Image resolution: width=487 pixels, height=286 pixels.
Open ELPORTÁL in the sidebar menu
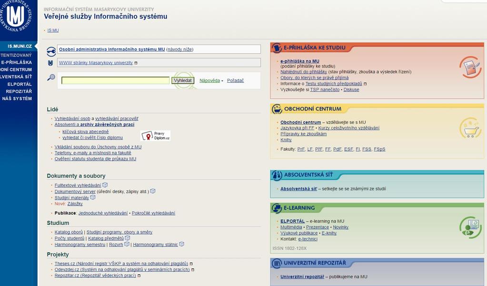[20, 84]
